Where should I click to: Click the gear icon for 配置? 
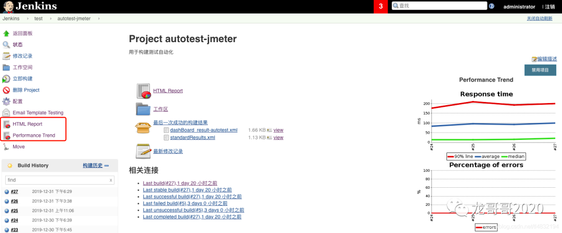click(x=6, y=101)
